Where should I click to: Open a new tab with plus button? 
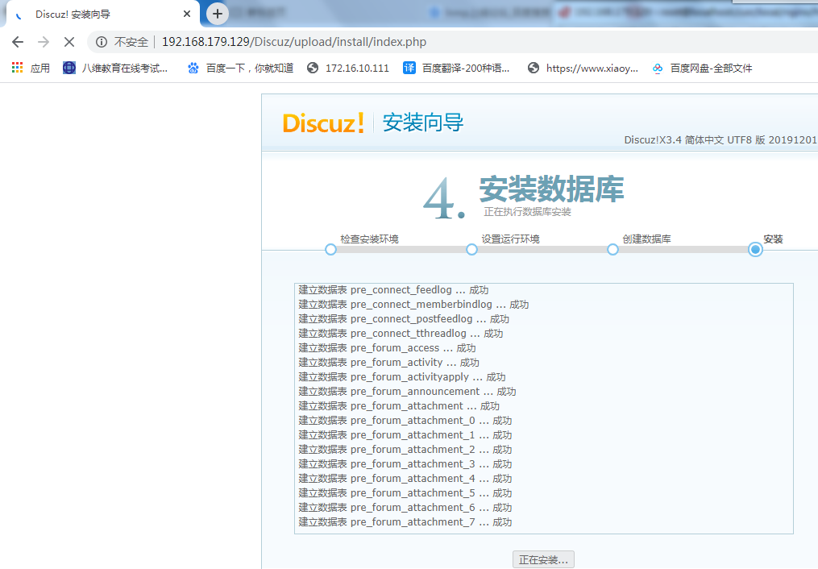[x=218, y=14]
